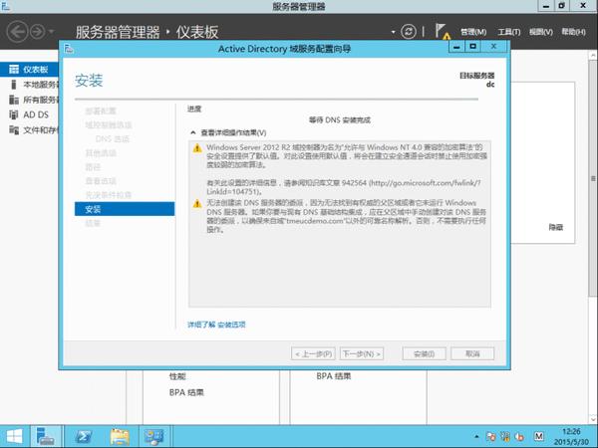Open the dropdown arrow left of refresh

[x=394, y=32]
